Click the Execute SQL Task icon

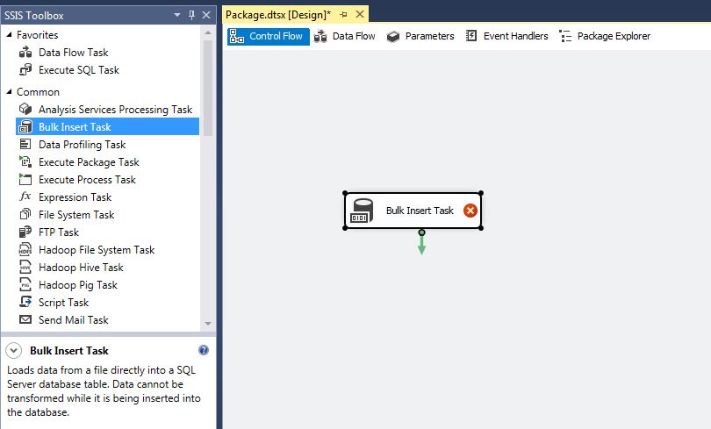[x=25, y=70]
